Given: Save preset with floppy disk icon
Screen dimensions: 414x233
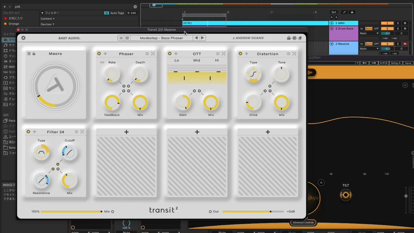Looking at the screenshot, I should point(127,38).
